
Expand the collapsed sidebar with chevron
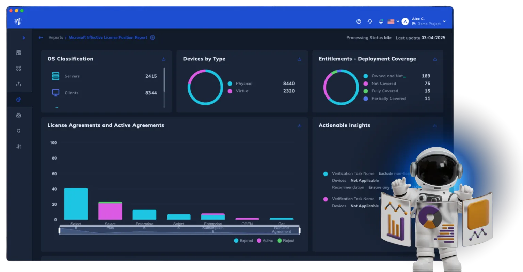point(23,38)
